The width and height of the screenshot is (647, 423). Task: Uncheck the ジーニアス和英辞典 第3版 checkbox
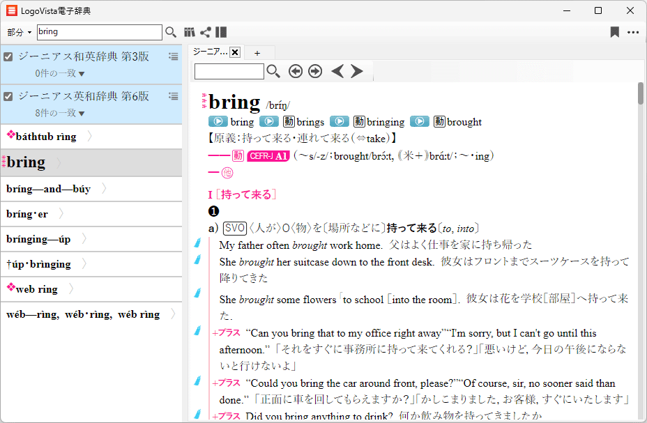click(8, 57)
